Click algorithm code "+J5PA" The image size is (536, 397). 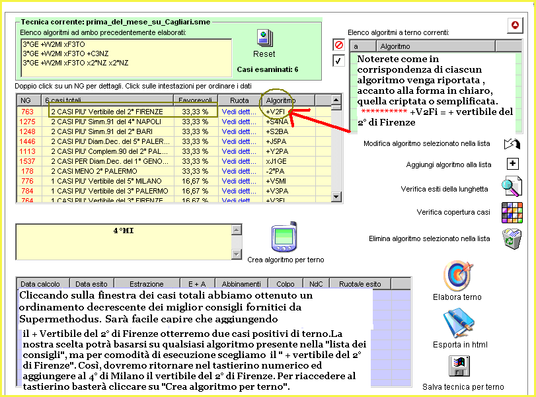coord(276,141)
